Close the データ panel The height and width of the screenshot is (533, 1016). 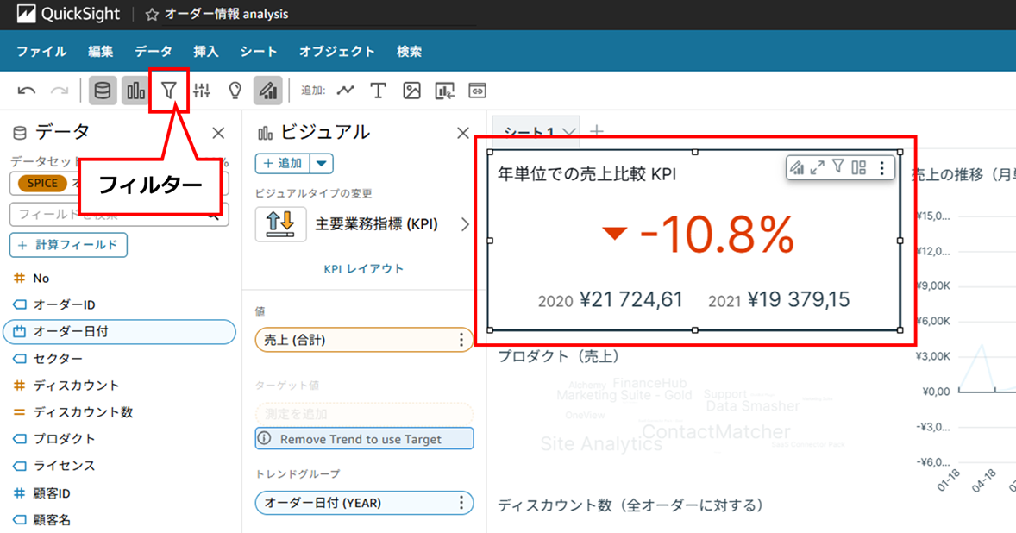click(218, 134)
